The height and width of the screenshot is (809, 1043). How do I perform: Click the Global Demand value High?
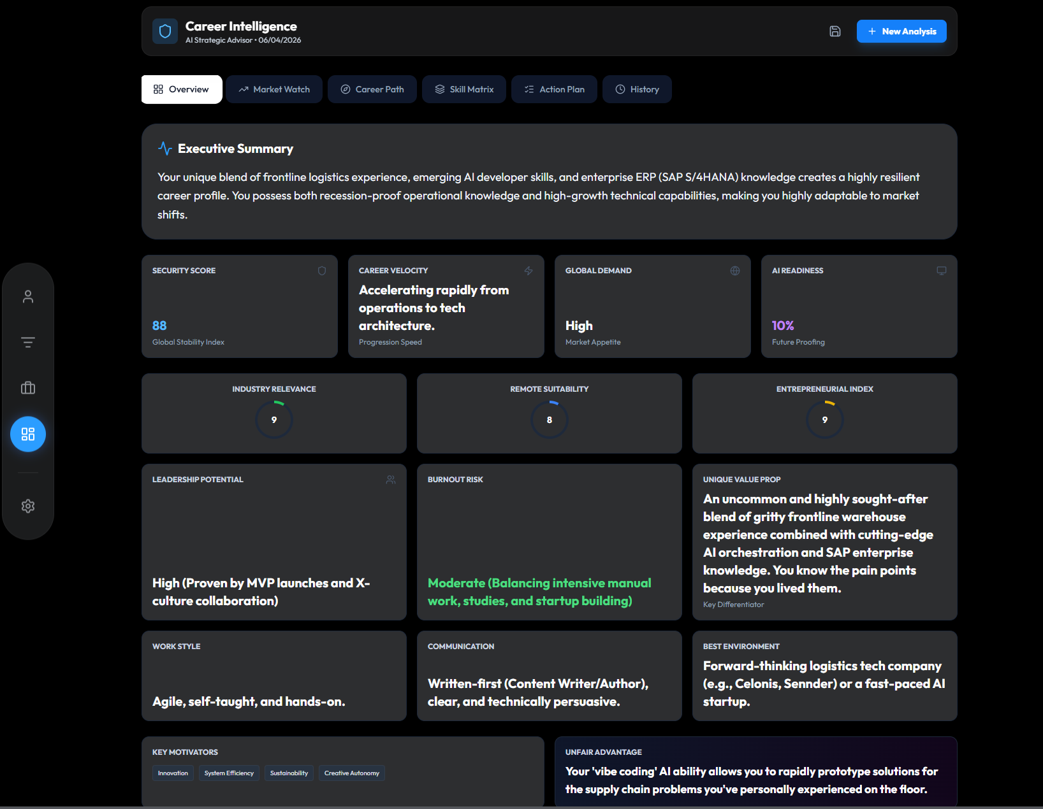579,326
